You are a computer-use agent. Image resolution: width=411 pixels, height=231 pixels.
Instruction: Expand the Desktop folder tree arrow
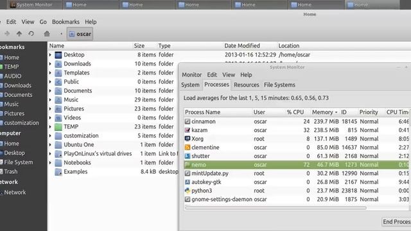50,55
